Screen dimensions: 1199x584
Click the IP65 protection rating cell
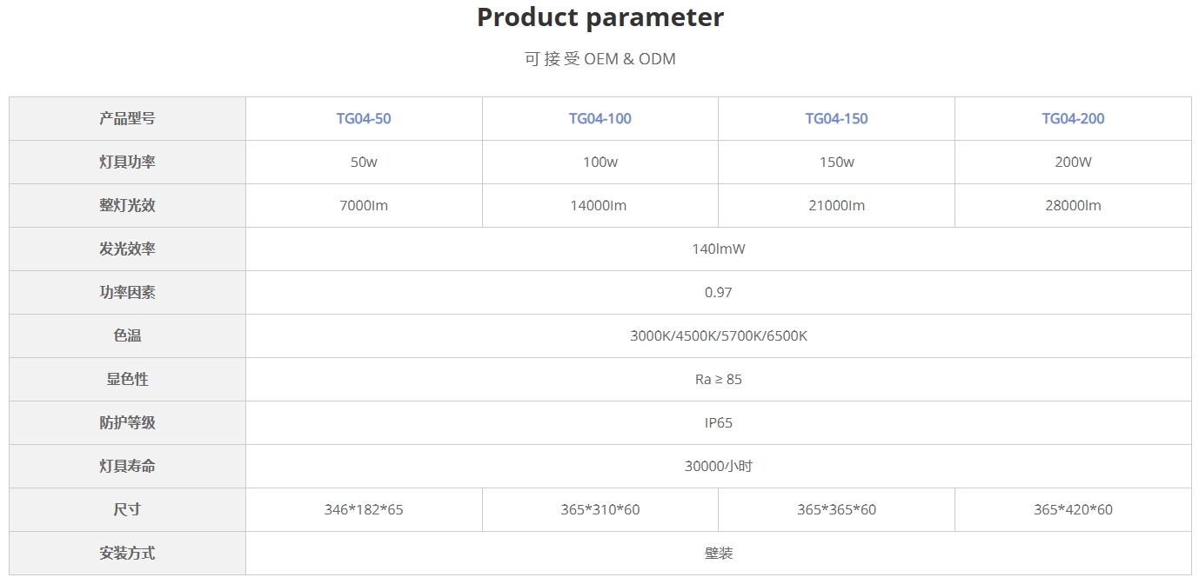pyautogui.click(x=718, y=423)
